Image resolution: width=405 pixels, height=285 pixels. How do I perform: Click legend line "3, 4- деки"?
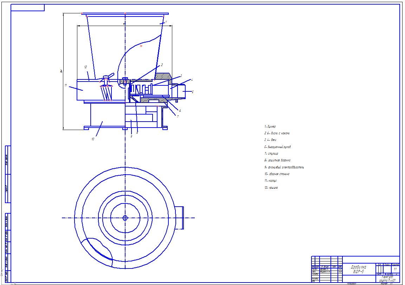point(270,140)
